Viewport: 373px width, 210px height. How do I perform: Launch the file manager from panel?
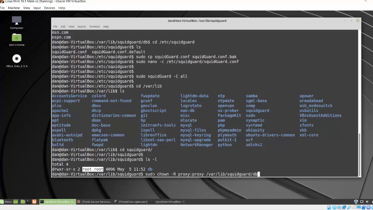click(22, 202)
